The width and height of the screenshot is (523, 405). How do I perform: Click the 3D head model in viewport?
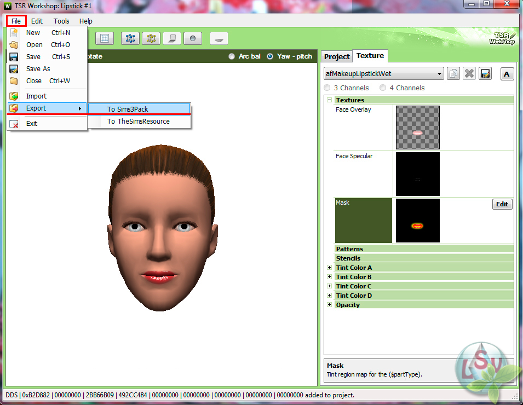coord(162,228)
